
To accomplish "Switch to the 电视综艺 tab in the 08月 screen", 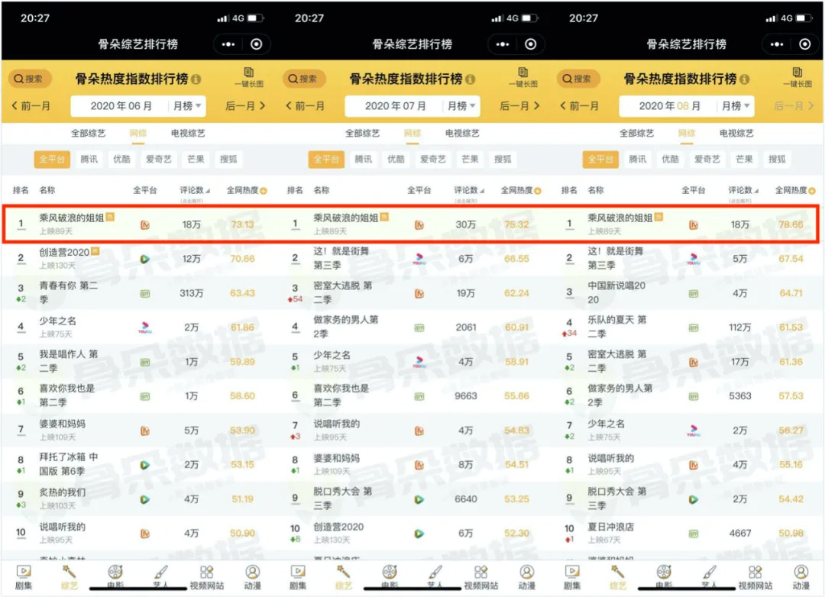I will (736, 134).
